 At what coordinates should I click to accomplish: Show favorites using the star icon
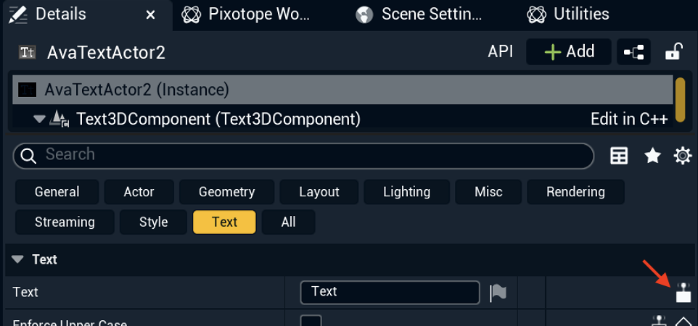(x=652, y=155)
